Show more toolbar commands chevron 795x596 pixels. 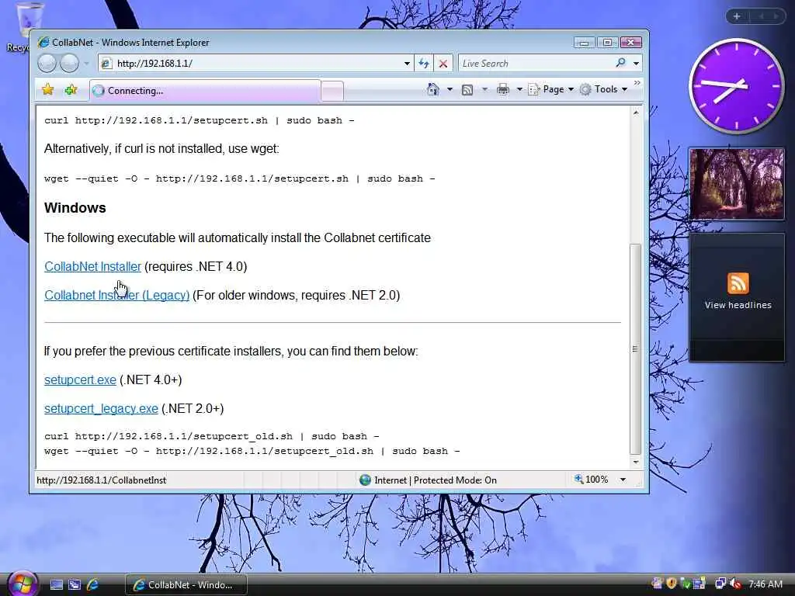[637, 82]
